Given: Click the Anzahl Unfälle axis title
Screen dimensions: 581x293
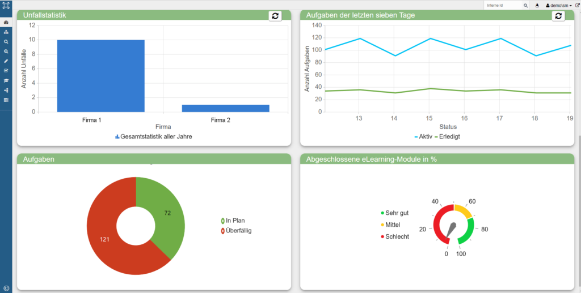Looking at the screenshot, I should [24, 68].
